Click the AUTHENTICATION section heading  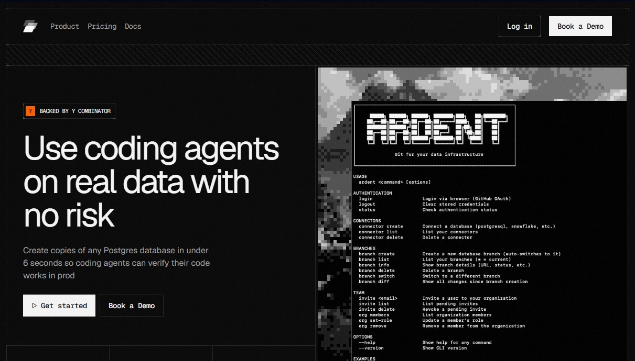(x=372, y=193)
